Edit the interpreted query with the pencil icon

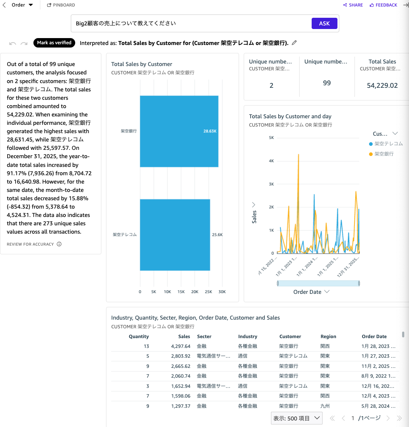pos(294,42)
